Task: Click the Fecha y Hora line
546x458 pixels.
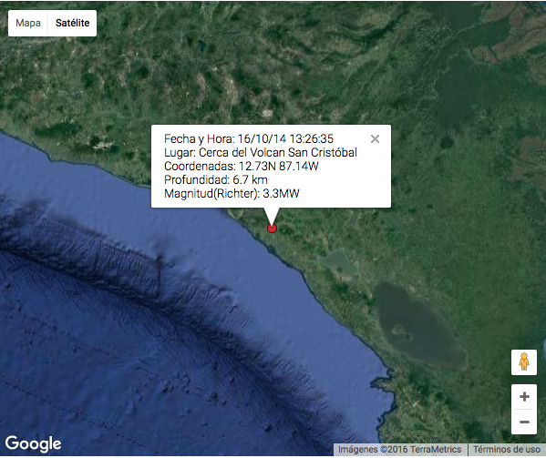Action: coord(249,138)
